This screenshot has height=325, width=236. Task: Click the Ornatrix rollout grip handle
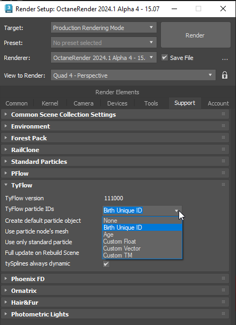point(223,290)
